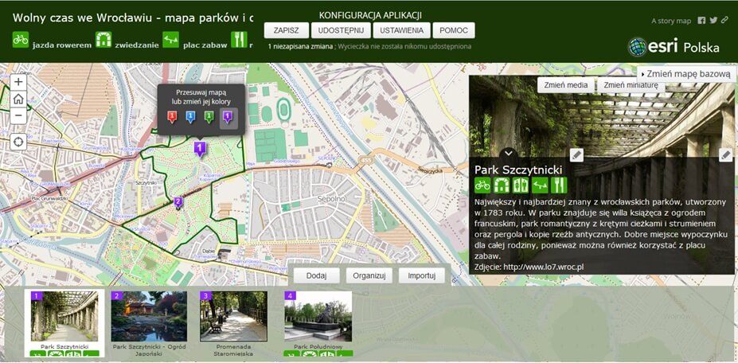Zoom out on the map
The width and height of the screenshot is (738, 363).
click(18, 115)
